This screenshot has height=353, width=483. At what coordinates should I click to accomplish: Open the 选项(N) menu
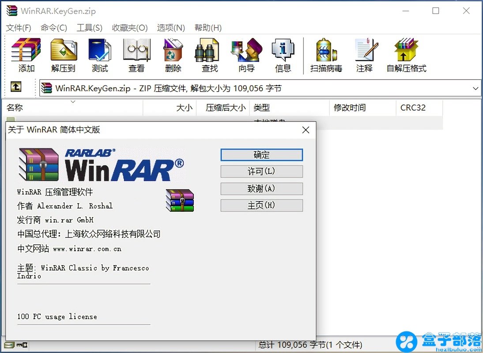pos(171,28)
